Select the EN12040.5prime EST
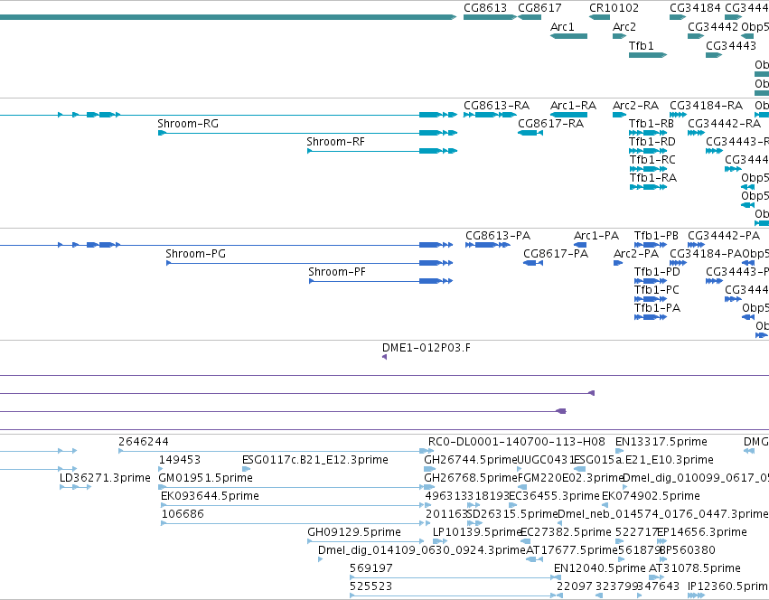The image size is (769, 600). 558,578
